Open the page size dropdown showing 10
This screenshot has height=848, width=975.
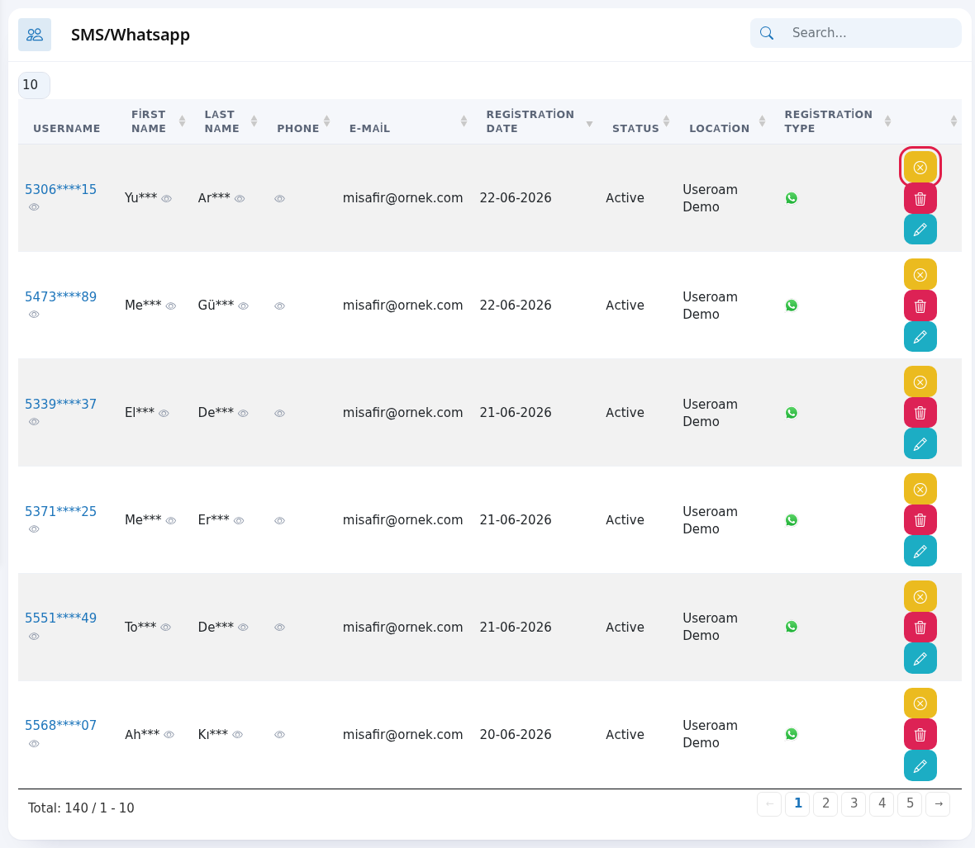click(34, 85)
